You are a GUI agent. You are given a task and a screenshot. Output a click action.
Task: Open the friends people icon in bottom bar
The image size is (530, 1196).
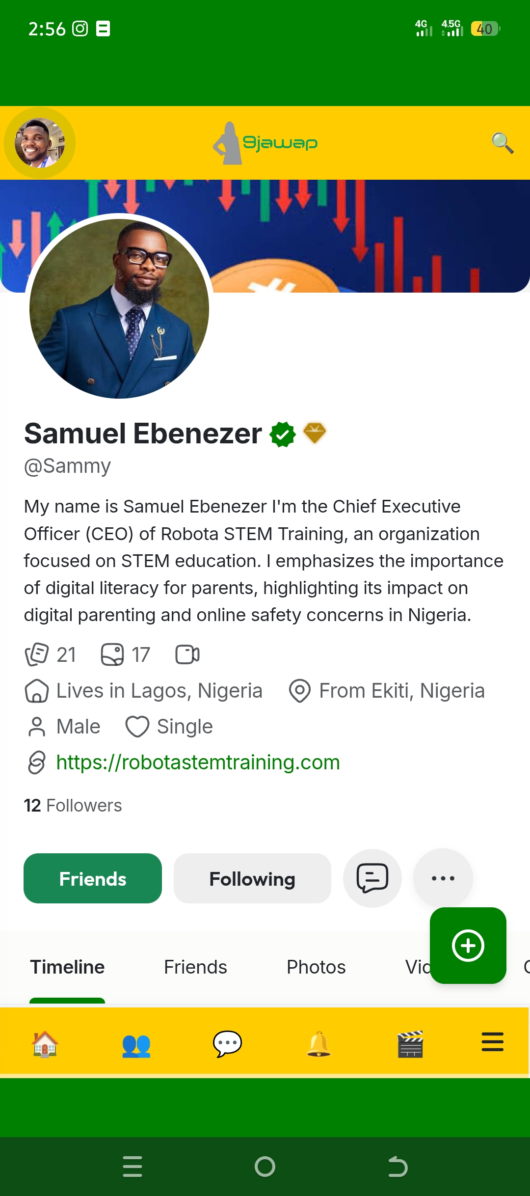click(136, 1043)
